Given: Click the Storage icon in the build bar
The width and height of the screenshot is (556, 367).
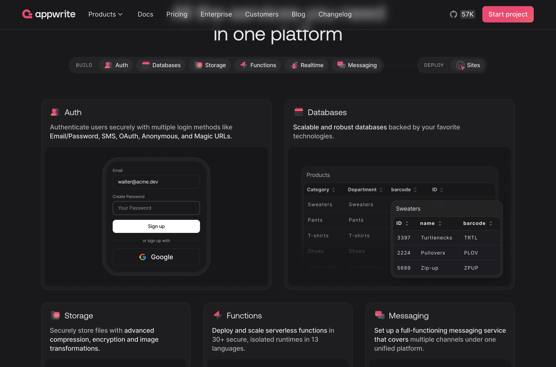Looking at the screenshot, I should point(198,65).
